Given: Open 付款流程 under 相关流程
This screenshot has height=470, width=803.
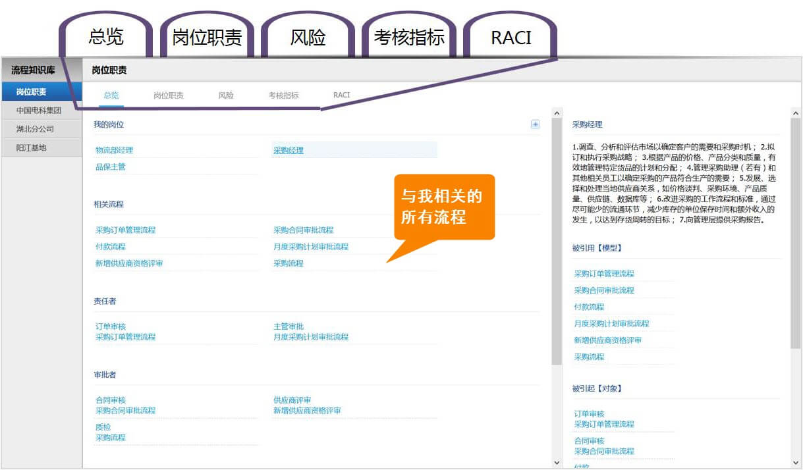Looking at the screenshot, I should click(x=110, y=247).
